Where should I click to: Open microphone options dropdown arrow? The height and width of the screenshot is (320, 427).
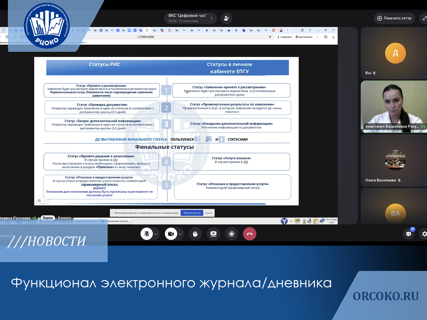(156, 234)
